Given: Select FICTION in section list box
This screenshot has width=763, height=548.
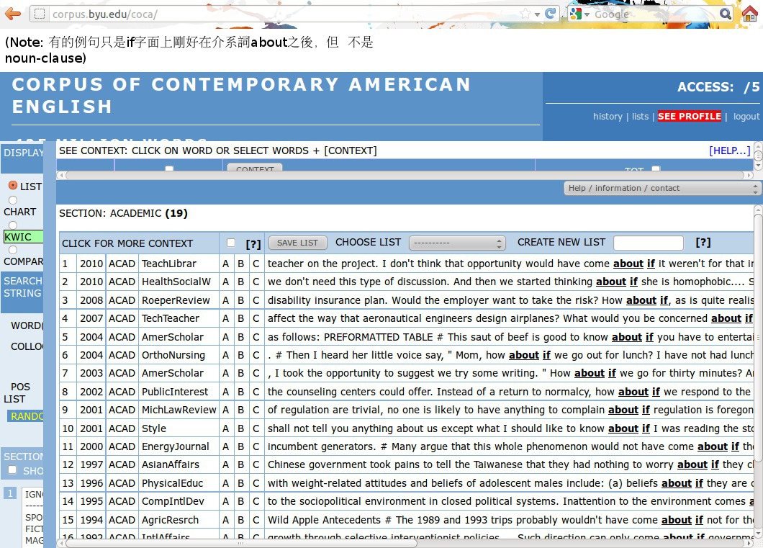Looking at the screenshot, I should tap(34, 529).
